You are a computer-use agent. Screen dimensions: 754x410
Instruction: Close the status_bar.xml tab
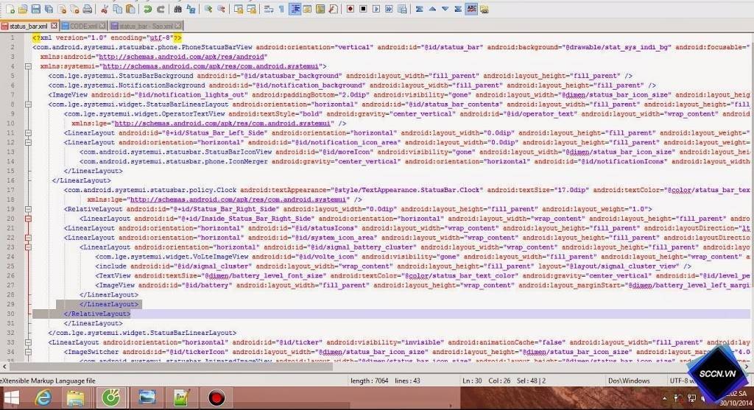point(54,26)
